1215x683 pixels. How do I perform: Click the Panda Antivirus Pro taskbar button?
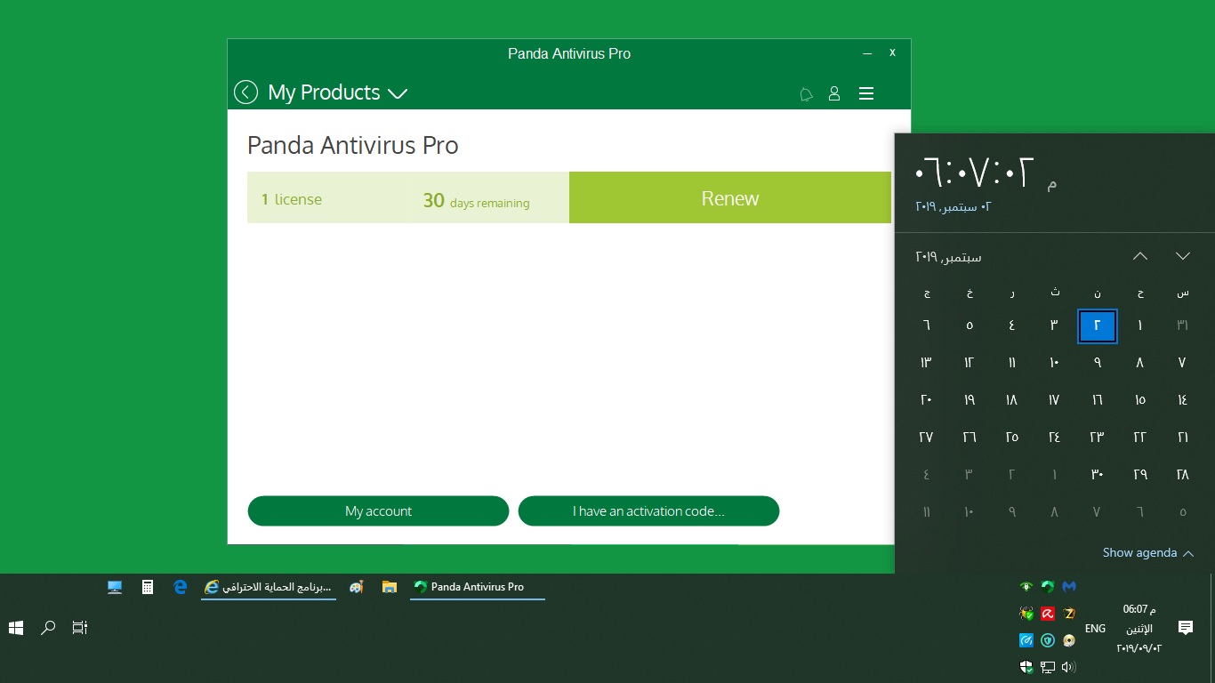coord(478,587)
